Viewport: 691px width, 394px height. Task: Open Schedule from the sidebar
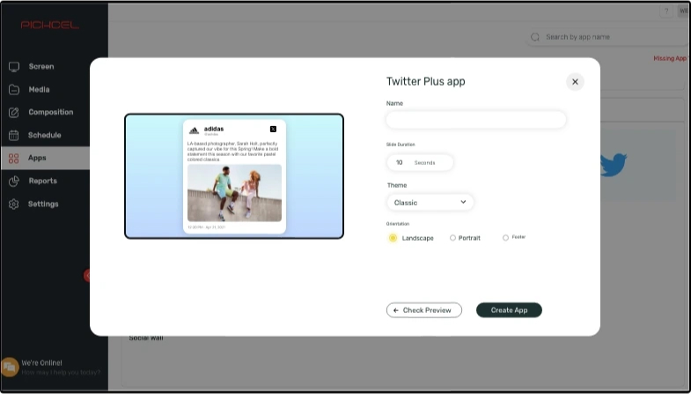(45, 135)
